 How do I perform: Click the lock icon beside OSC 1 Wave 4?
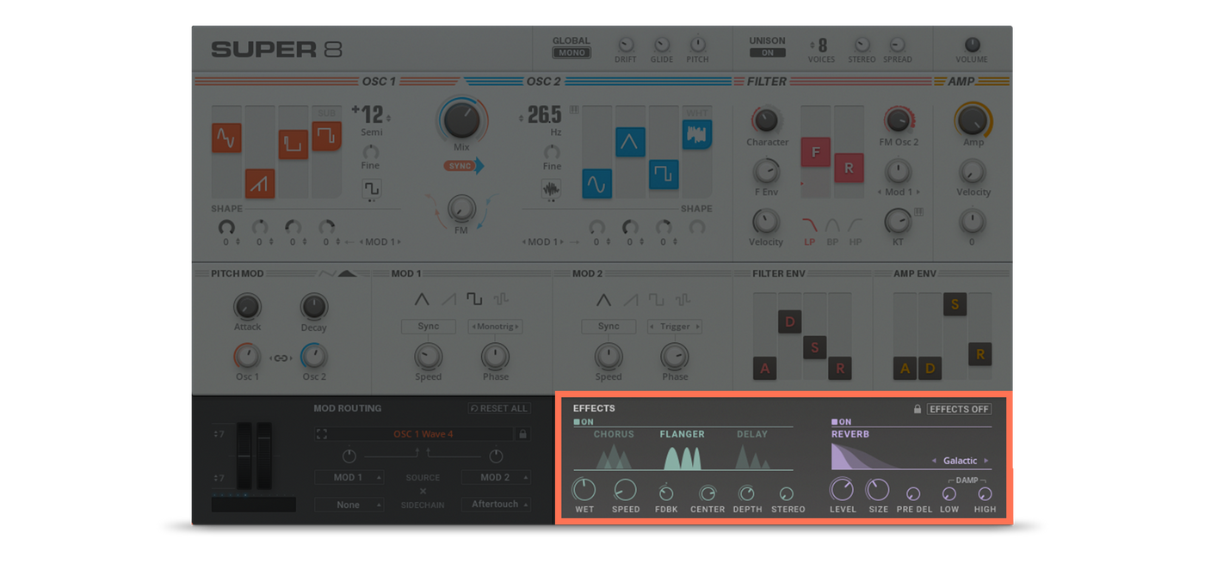pyautogui.click(x=522, y=434)
